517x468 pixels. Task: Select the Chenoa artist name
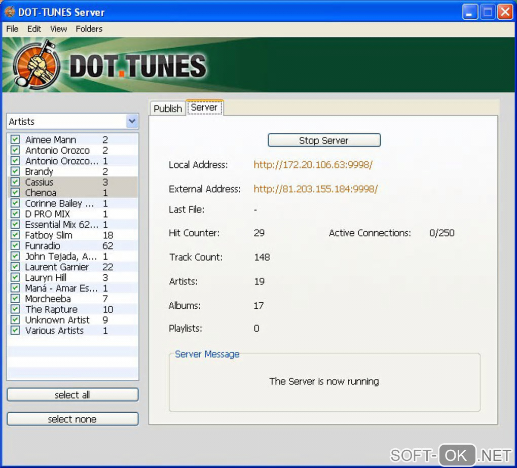(x=41, y=193)
